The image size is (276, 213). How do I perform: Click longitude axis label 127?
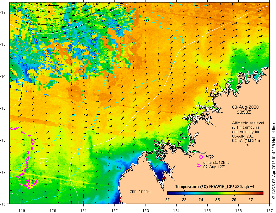pyautogui.click(x=269, y=210)
